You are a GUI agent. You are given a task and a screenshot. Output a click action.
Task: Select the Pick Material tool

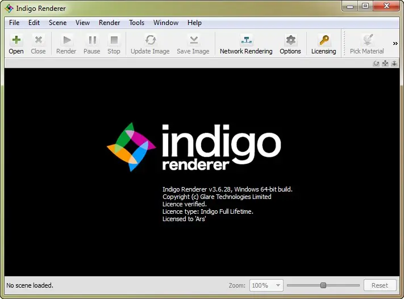click(367, 44)
